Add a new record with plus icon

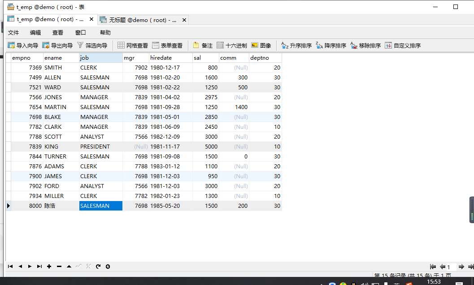[x=49, y=266]
